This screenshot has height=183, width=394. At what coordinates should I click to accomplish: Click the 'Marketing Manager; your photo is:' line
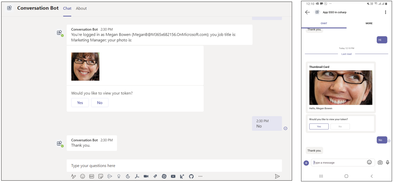coord(101,40)
